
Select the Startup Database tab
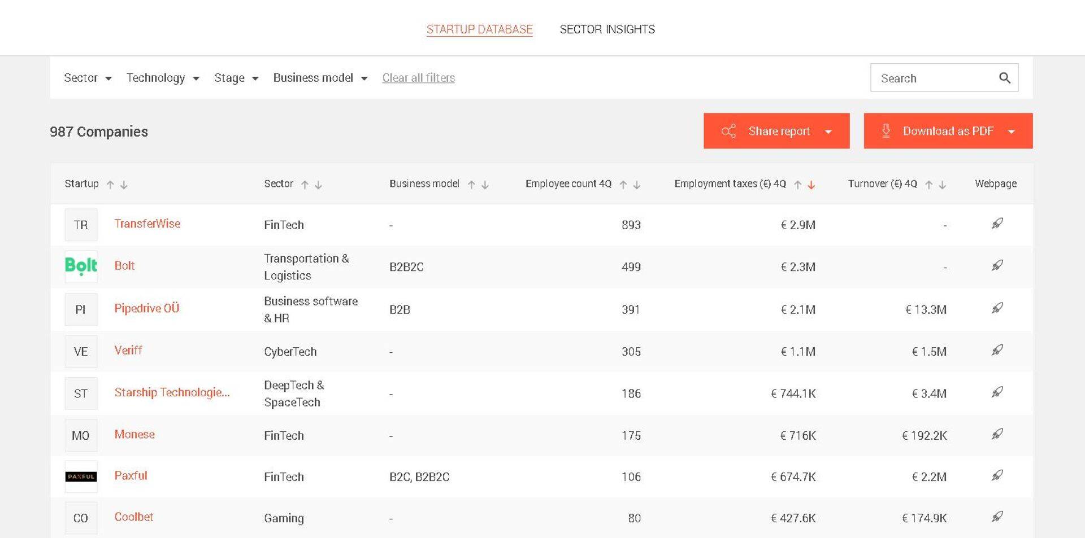[479, 29]
